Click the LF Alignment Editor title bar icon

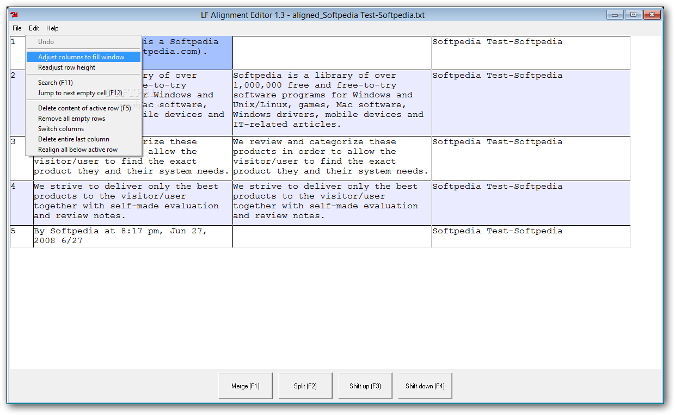tap(15, 15)
